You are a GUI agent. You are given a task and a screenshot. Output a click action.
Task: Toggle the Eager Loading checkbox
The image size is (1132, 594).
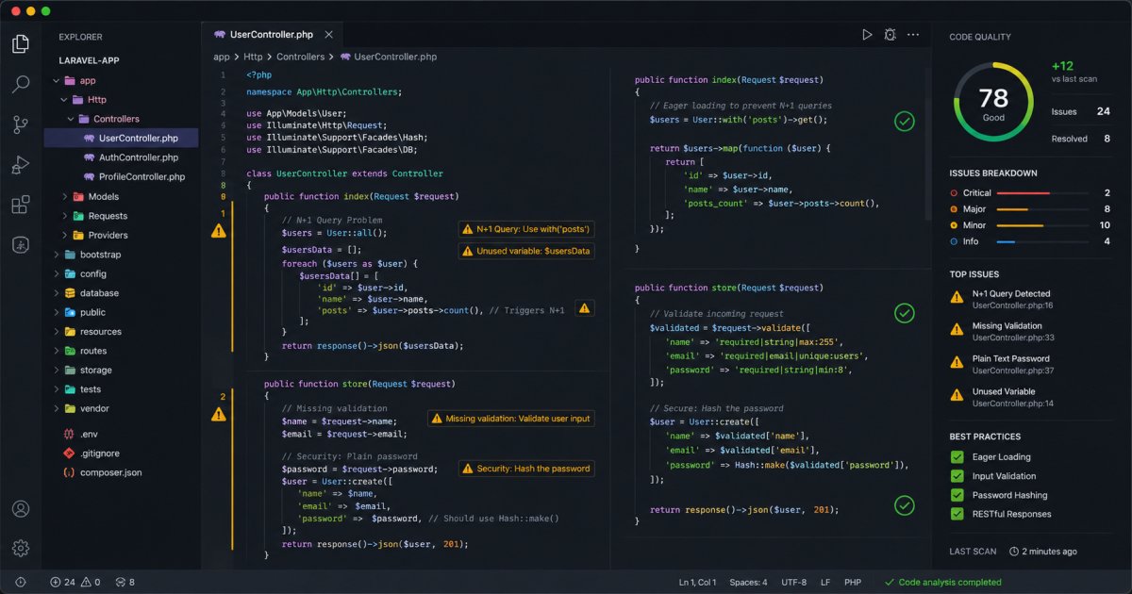tap(957, 457)
